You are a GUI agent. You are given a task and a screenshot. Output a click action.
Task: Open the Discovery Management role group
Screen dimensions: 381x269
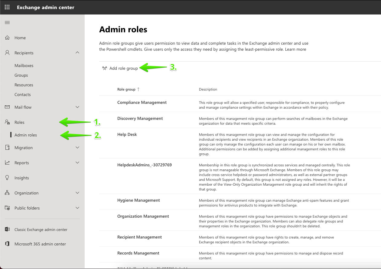click(x=140, y=118)
